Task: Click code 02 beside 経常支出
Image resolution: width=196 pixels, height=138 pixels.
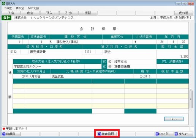Action: coord(110,62)
